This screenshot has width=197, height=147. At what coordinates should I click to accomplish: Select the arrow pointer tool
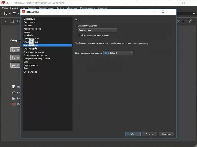coord(6,21)
